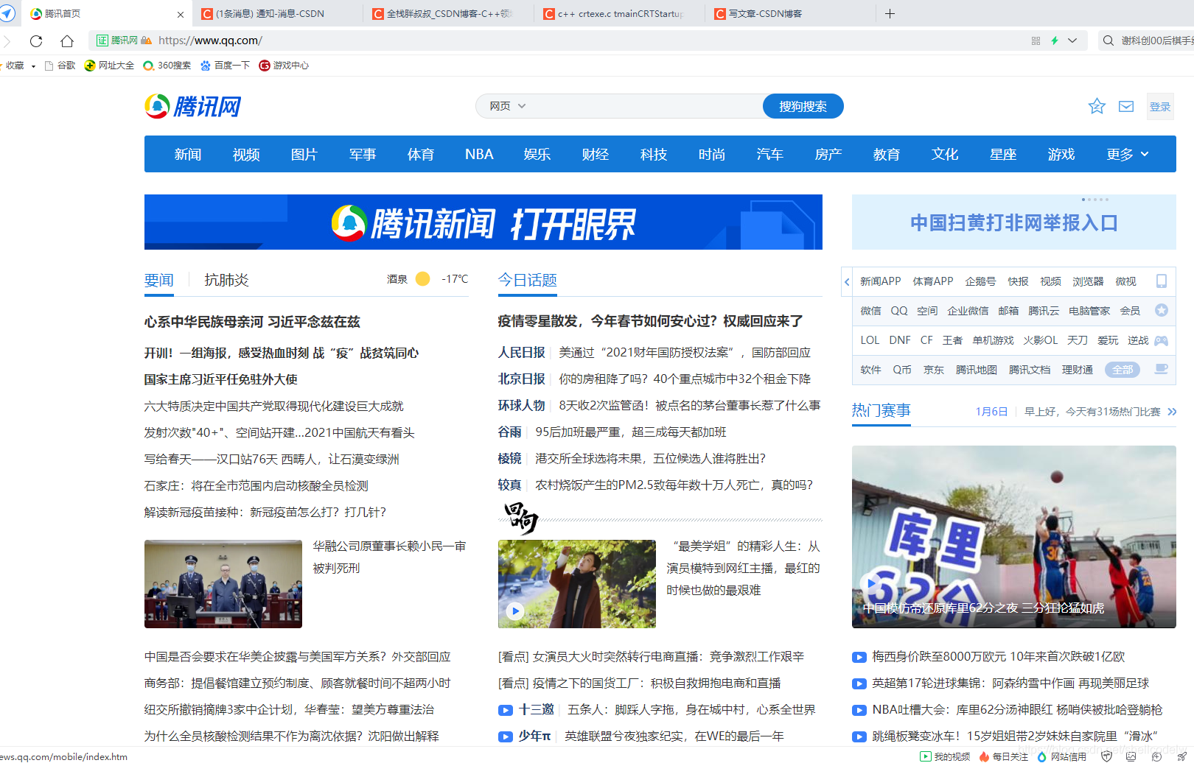The image size is (1194, 763).
Task: Click video icon beside 十三邀 headline
Action: (506, 710)
